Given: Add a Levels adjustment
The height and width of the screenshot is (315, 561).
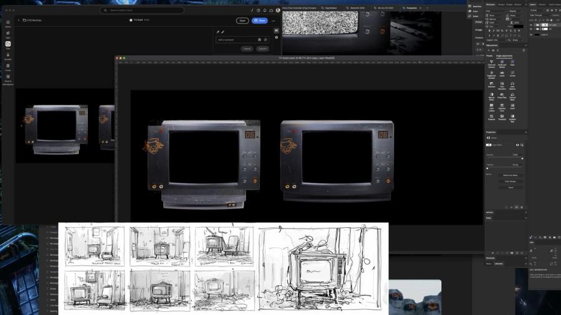Looking at the screenshot, I should pos(502,73).
